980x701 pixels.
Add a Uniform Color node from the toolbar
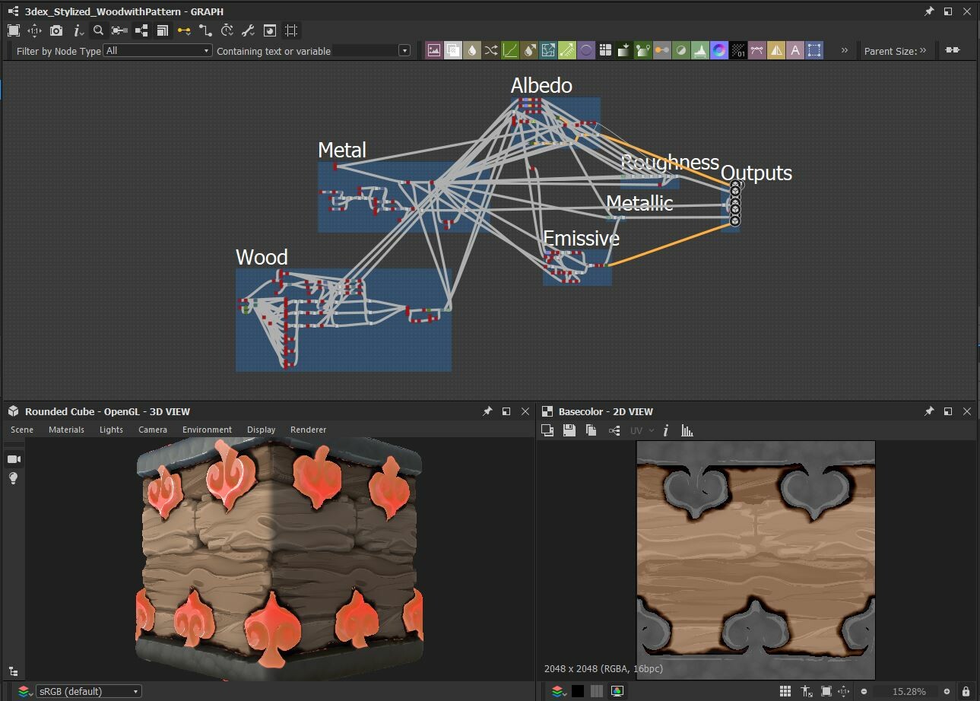pos(586,49)
